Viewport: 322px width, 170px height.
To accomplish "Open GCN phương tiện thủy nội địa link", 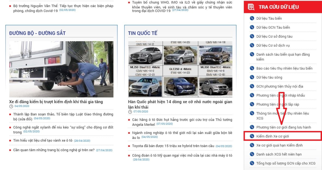I will (280, 86).
